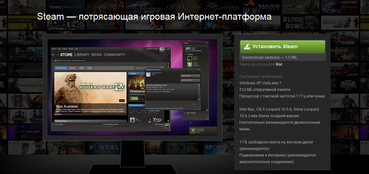Screen dimensions: 369x174
Task: Open My Control Panel link
Action: coord(197,51)
